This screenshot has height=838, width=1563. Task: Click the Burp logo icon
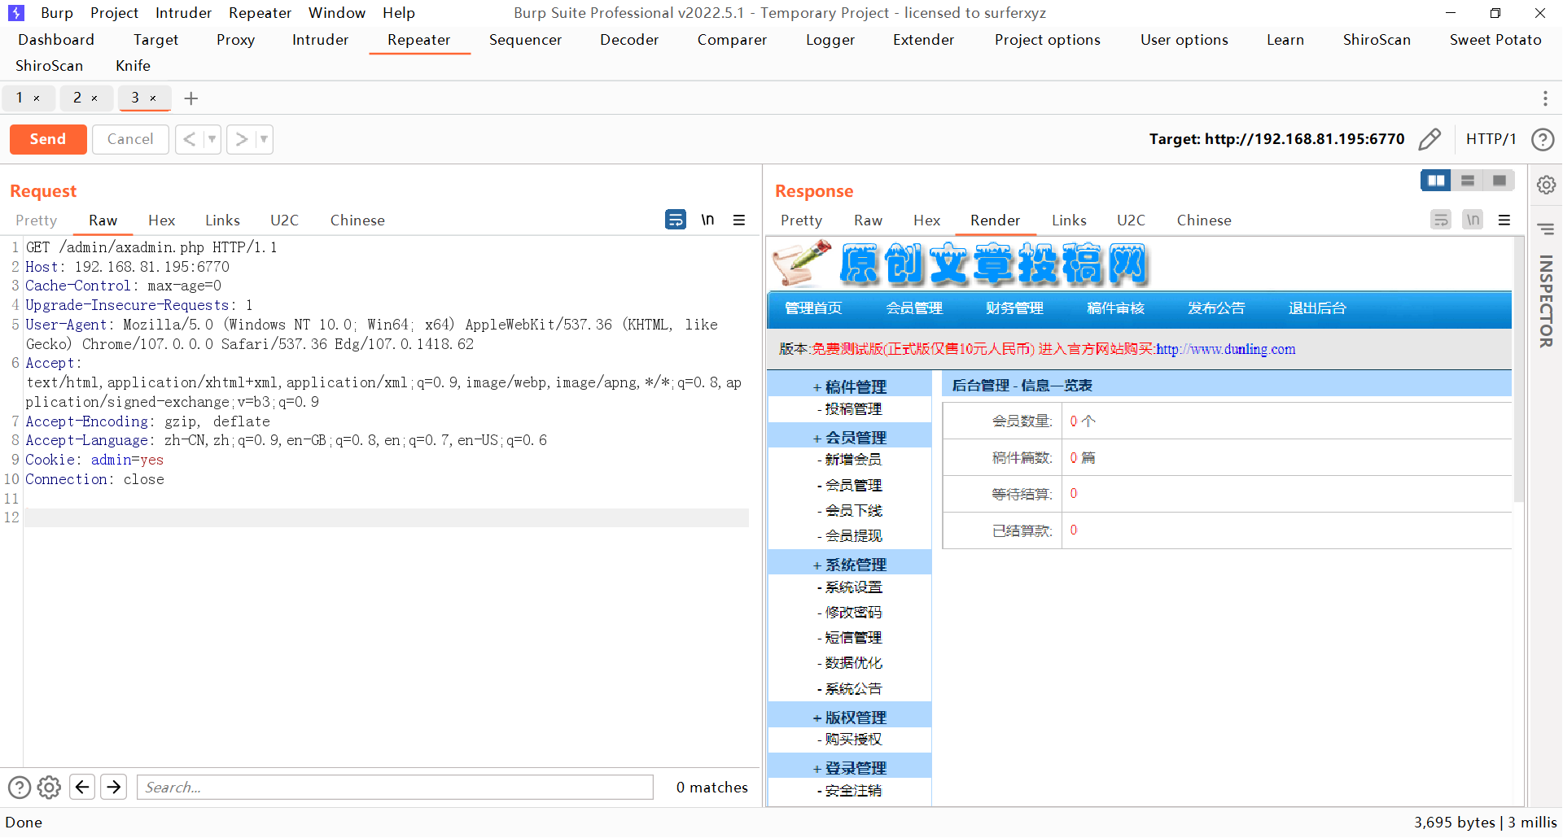pyautogui.click(x=15, y=13)
